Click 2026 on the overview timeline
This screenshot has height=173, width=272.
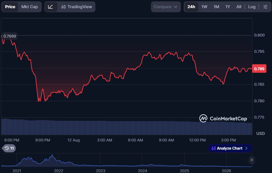point(226,171)
